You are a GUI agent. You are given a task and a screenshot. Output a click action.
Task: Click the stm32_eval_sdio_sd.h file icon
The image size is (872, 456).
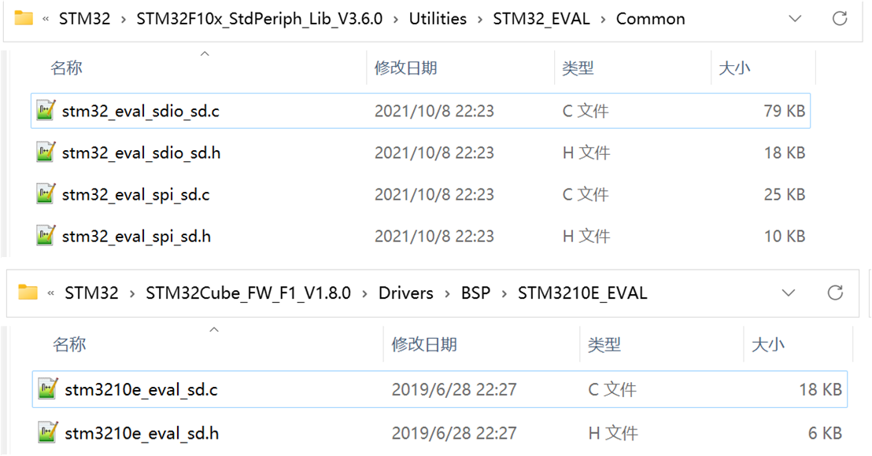46,153
